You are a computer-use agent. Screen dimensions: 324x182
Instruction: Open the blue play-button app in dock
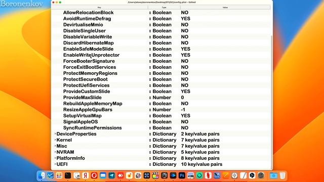tap(173, 175)
